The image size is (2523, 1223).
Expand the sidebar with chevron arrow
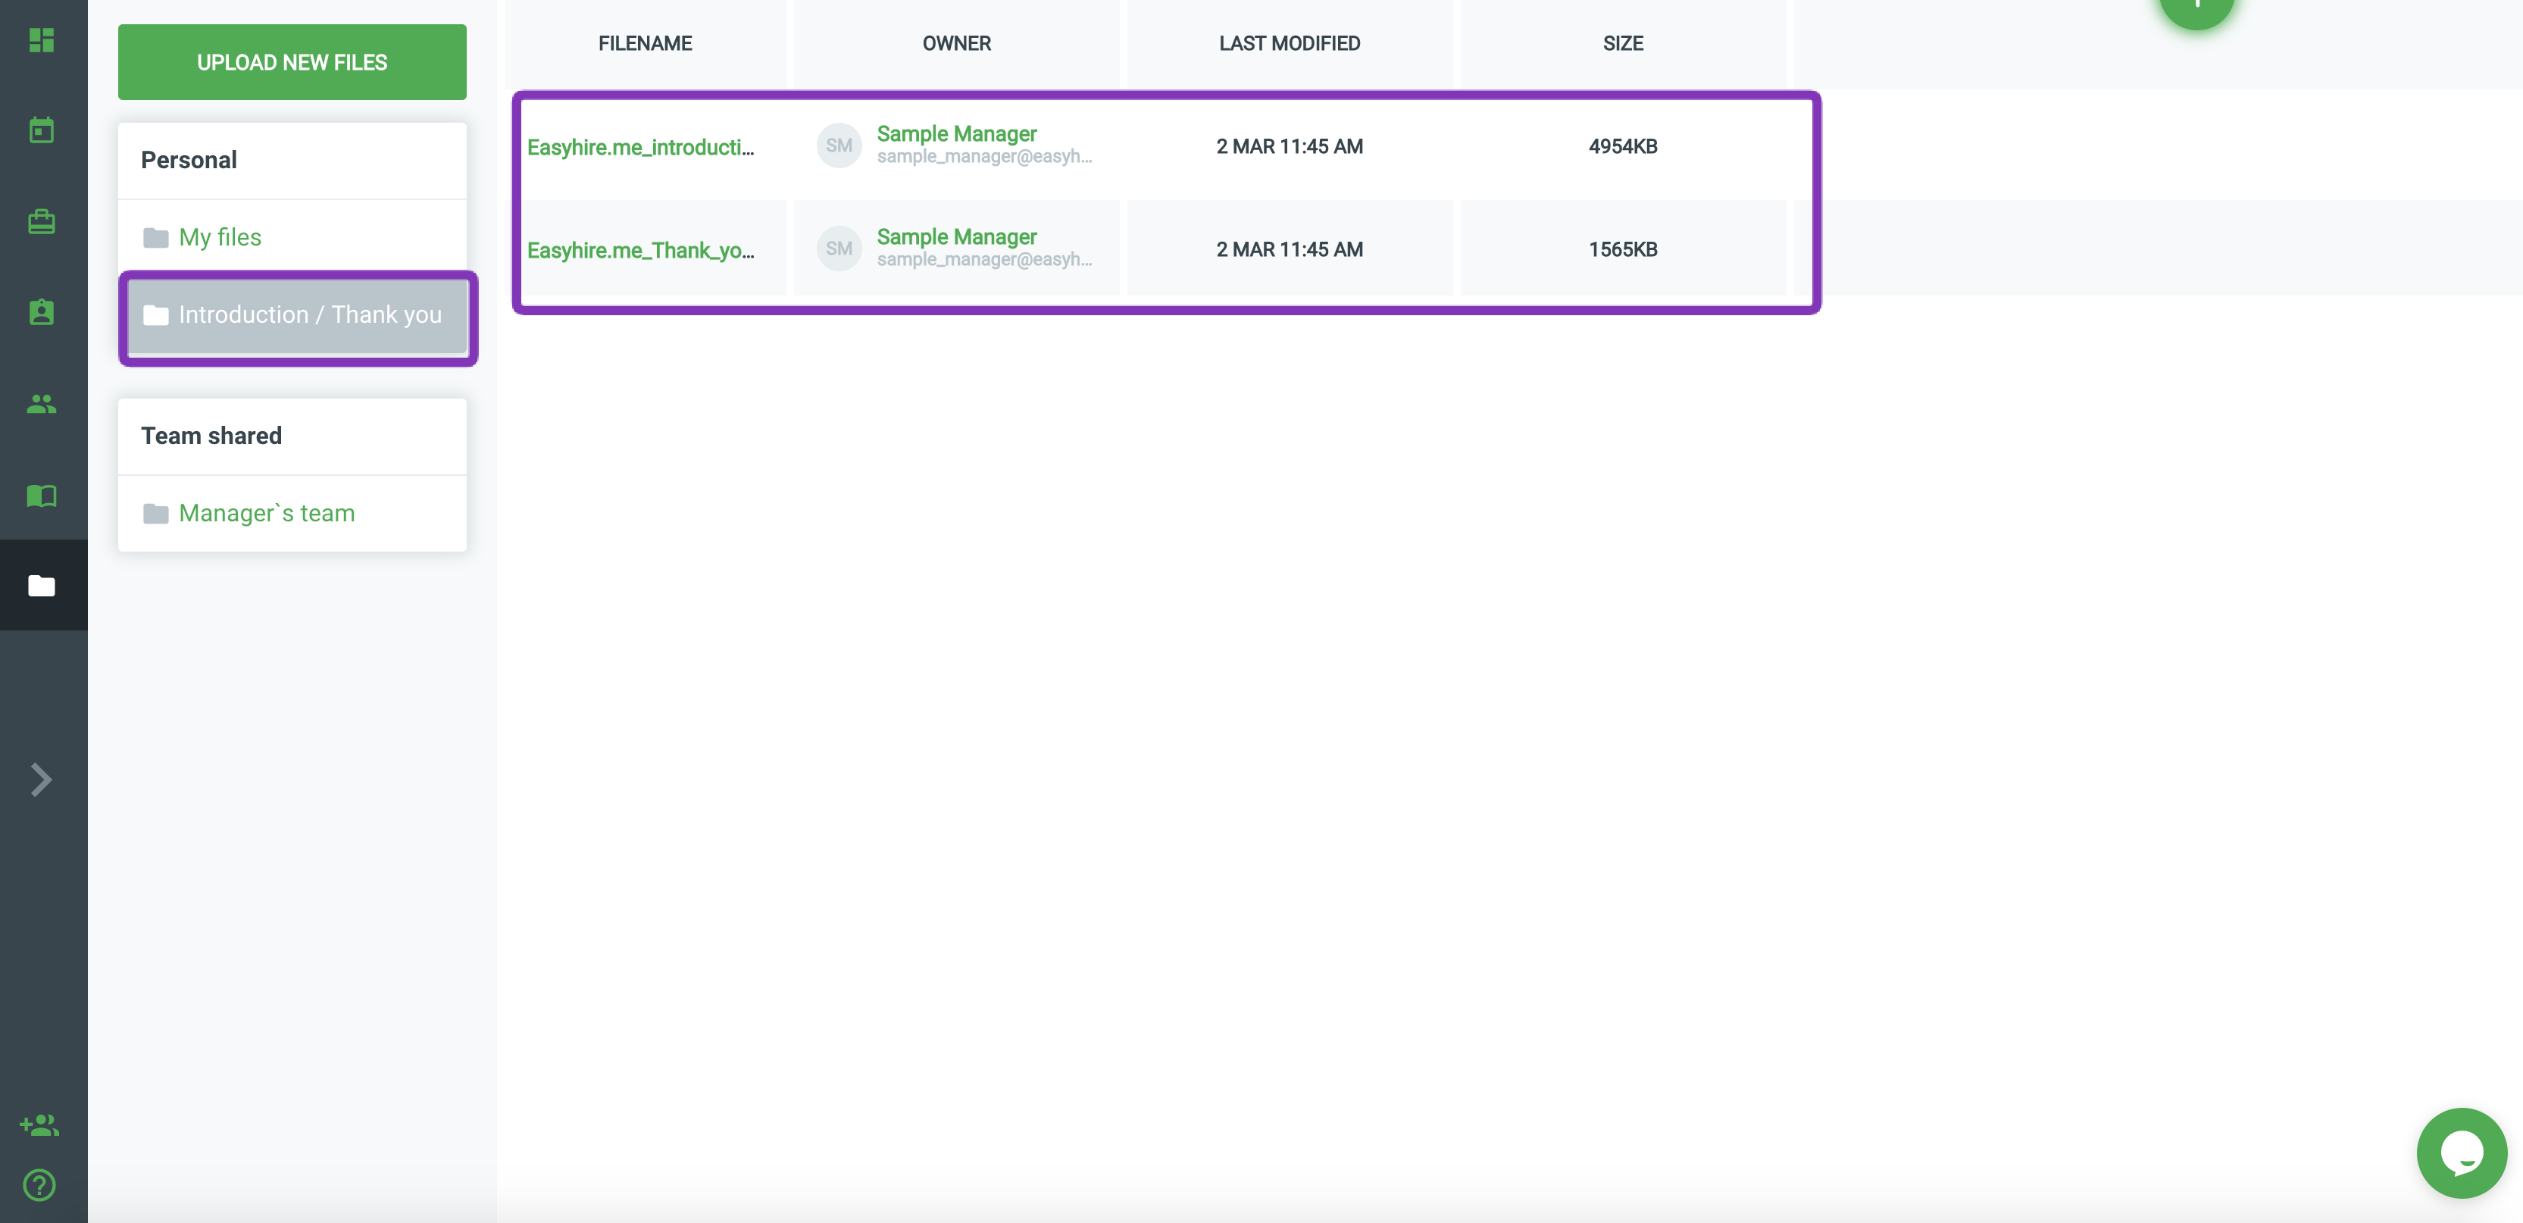tap(41, 780)
